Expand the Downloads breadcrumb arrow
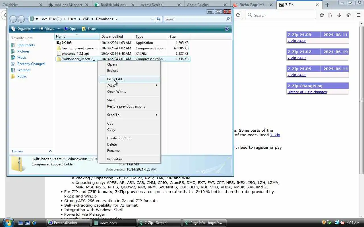Image resolution: width=364 pixels, height=227 pixels. (x=116, y=19)
